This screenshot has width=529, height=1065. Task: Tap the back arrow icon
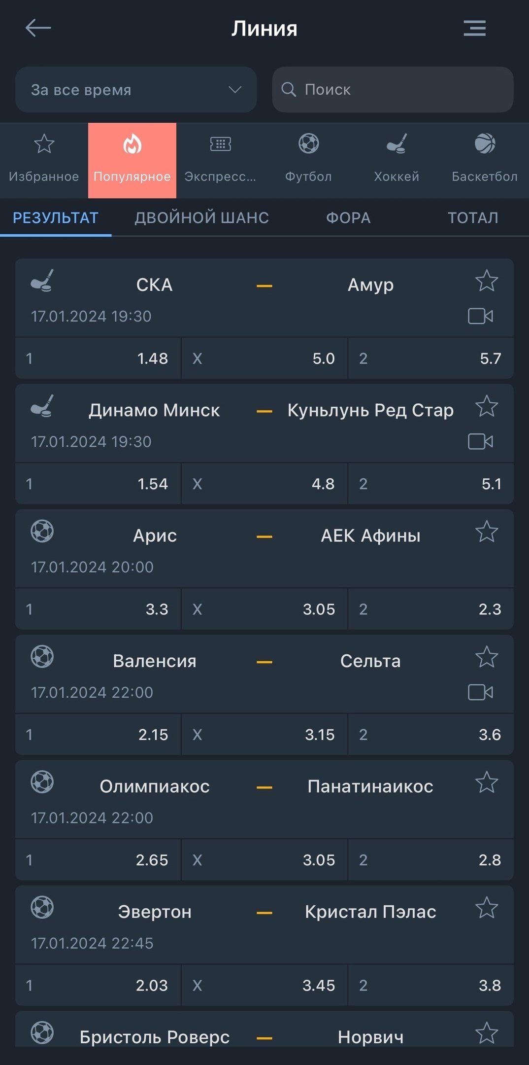click(38, 28)
